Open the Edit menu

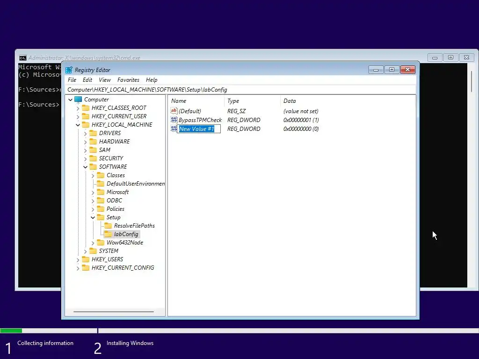87,80
